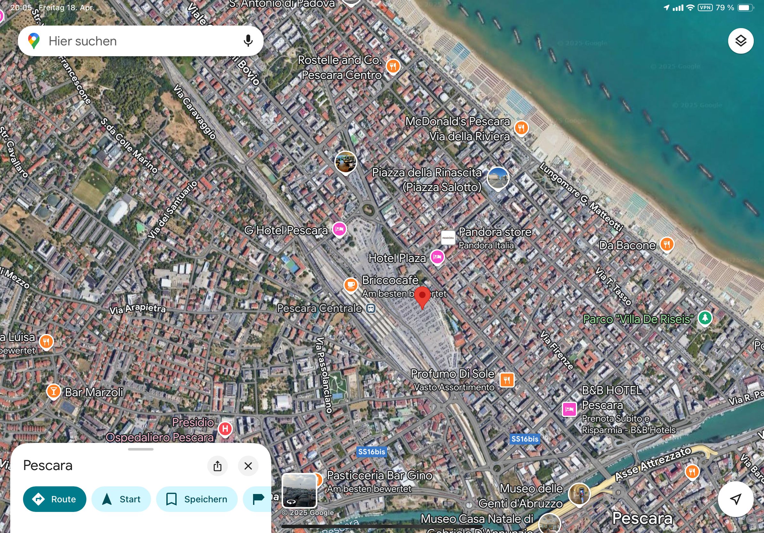Focus the 'Hier suchen' search field

pos(140,41)
